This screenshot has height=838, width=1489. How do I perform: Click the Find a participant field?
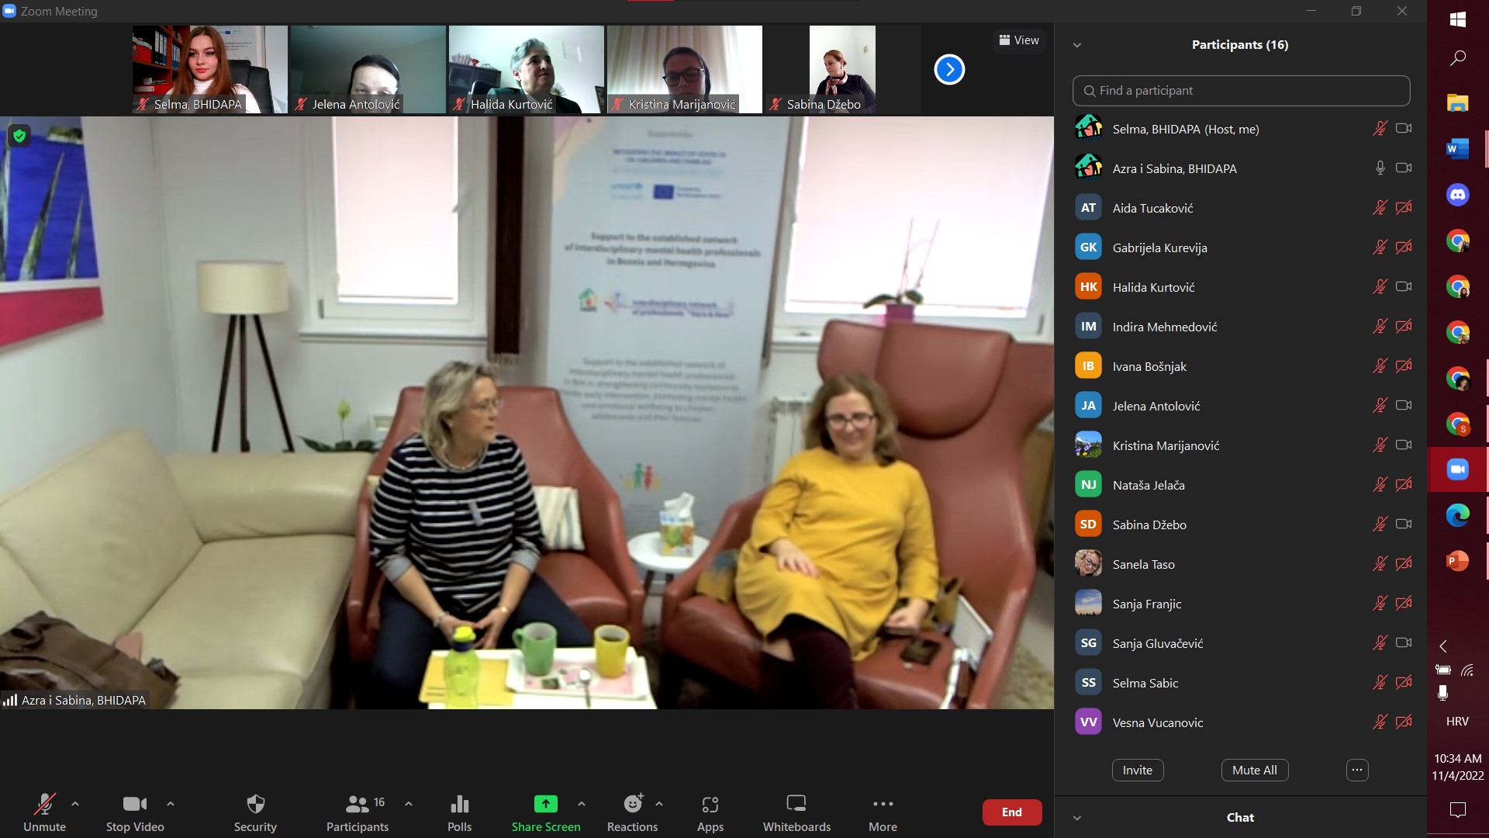[x=1241, y=91]
